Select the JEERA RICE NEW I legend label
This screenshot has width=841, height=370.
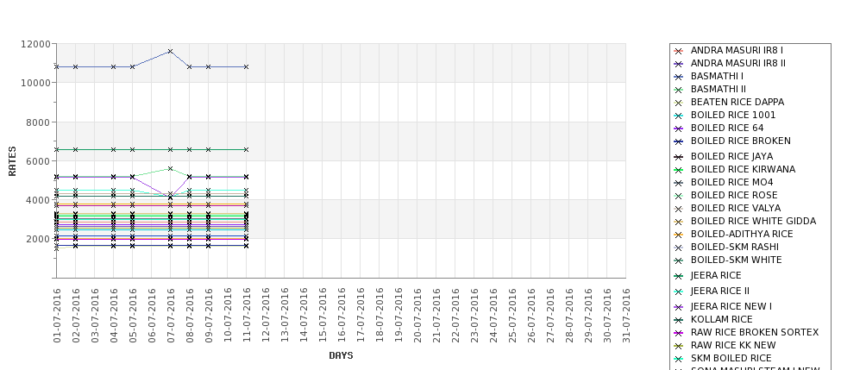[x=731, y=306]
